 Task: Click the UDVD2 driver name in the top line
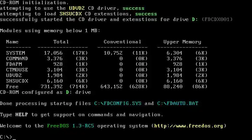(x=77, y=8)
